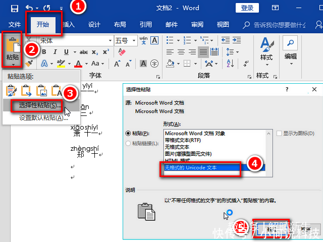The image size is (323, 242).
Task: Select 无格式文本 in the format list
Action: tap(177, 147)
